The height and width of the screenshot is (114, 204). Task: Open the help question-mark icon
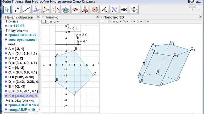(x=192, y=10)
